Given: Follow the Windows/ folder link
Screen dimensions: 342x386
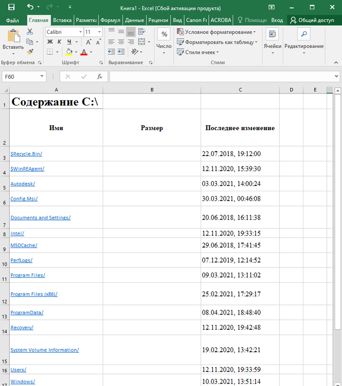Looking at the screenshot, I should 22,381.
